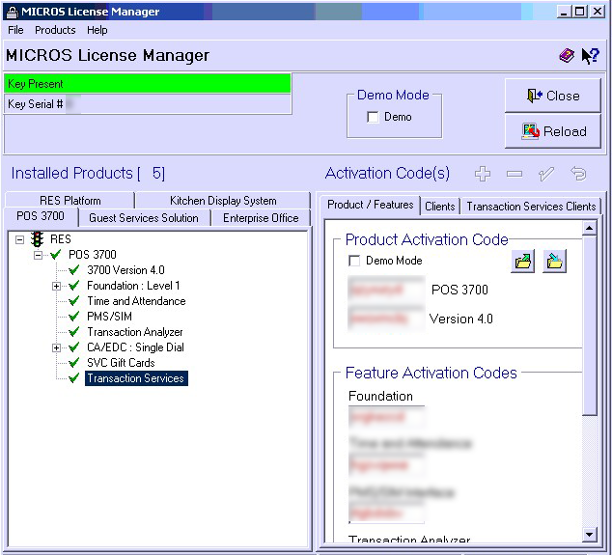The width and height of the screenshot is (612, 555).
Task: Click the Key Serial # field
Action: point(148,104)
